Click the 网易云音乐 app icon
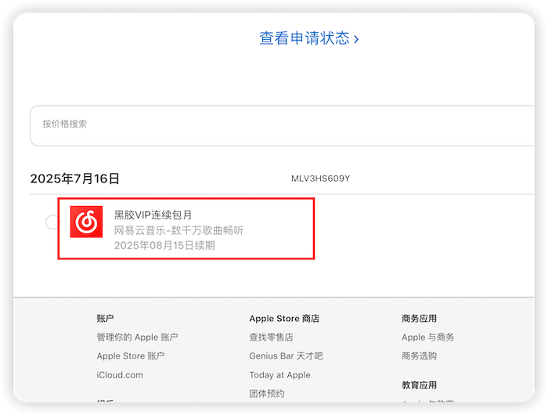Screen dimensions: 548x415 [86, 222]
